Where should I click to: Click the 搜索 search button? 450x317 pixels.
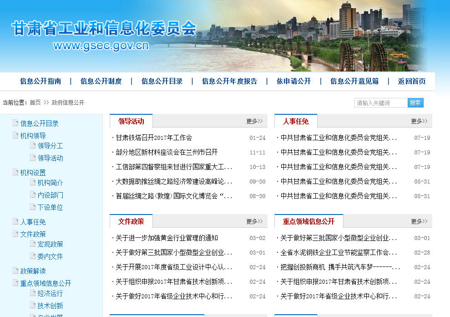coord(415,102)
